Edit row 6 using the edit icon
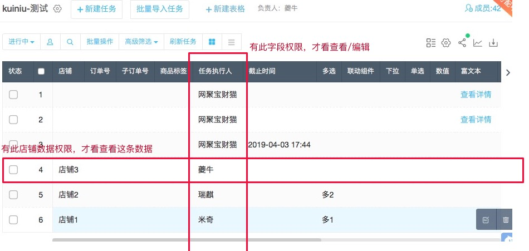 tap(486, 220)
